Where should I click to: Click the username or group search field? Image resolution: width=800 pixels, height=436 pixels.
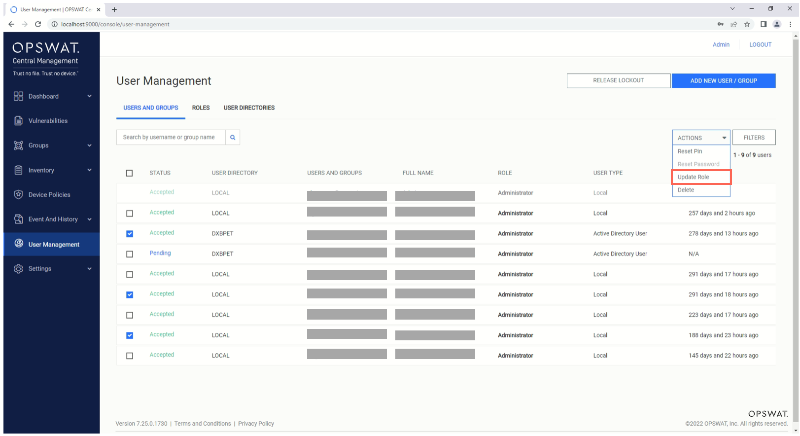(x=171, y=137)
